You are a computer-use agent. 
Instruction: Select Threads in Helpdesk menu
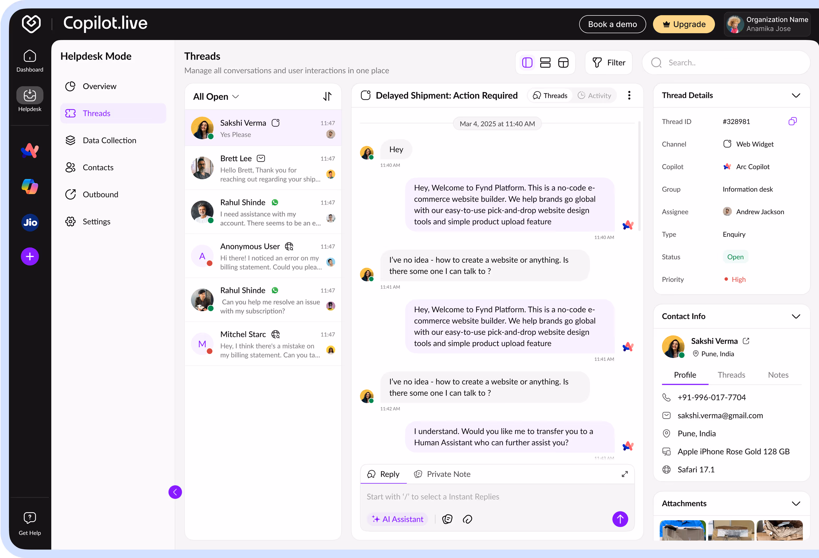point(113,113)
